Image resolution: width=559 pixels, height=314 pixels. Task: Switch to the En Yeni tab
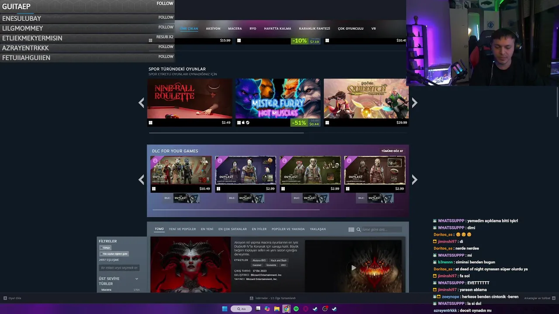(207, 229)
